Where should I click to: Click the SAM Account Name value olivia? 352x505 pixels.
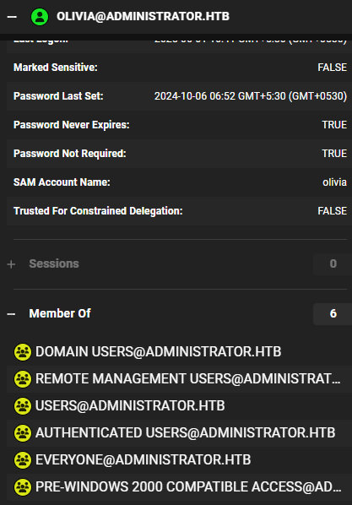(x=334, y=182)
